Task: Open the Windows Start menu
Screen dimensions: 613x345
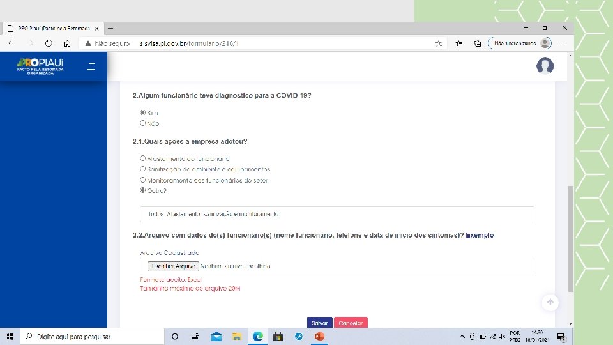Action: [x=10, y=337]
